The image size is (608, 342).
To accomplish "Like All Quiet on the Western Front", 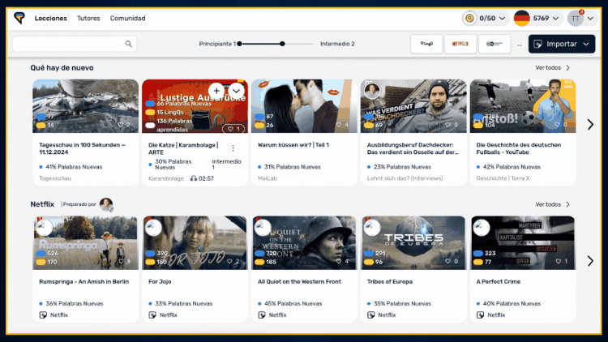I will click(x=339, y=261).
